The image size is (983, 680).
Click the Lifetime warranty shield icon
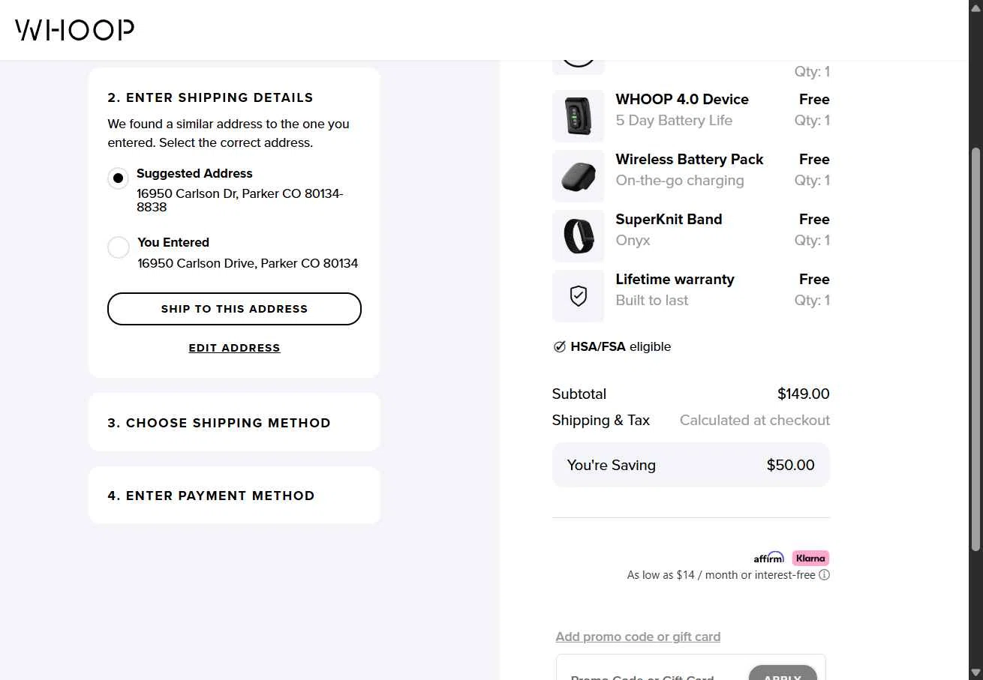click(578, 296)
